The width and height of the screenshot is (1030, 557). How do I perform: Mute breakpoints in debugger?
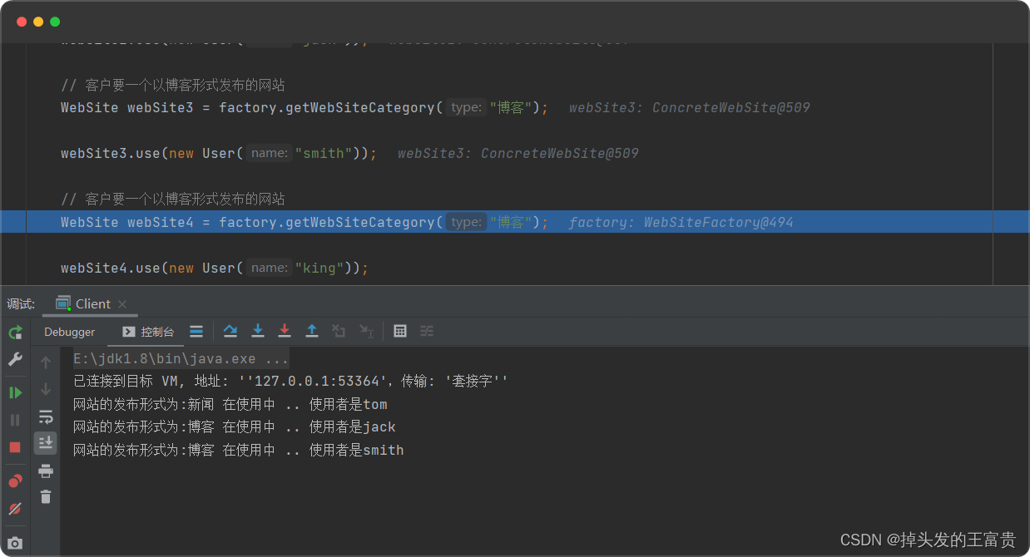click(x=15, y=508)
